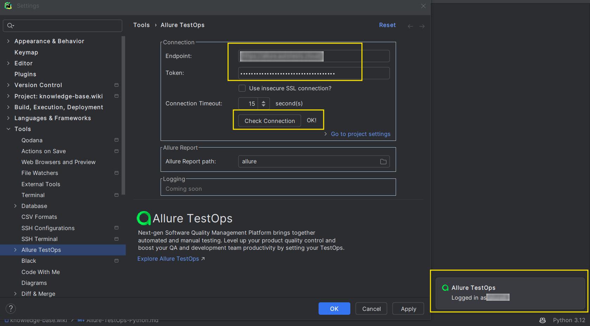Click project-level marker icon next to File Watchers
The height and width of the screenshot is (326, 590).
point(116,173)
